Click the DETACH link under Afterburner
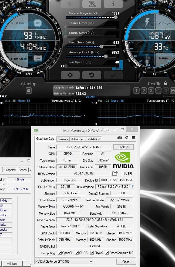 coord(91,97)
